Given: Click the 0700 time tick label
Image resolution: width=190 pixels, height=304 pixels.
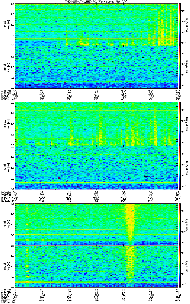Looking at the screenshot, I should (96, 300).
